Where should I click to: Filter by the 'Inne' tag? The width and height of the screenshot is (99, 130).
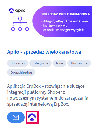(x=60, y=63)
